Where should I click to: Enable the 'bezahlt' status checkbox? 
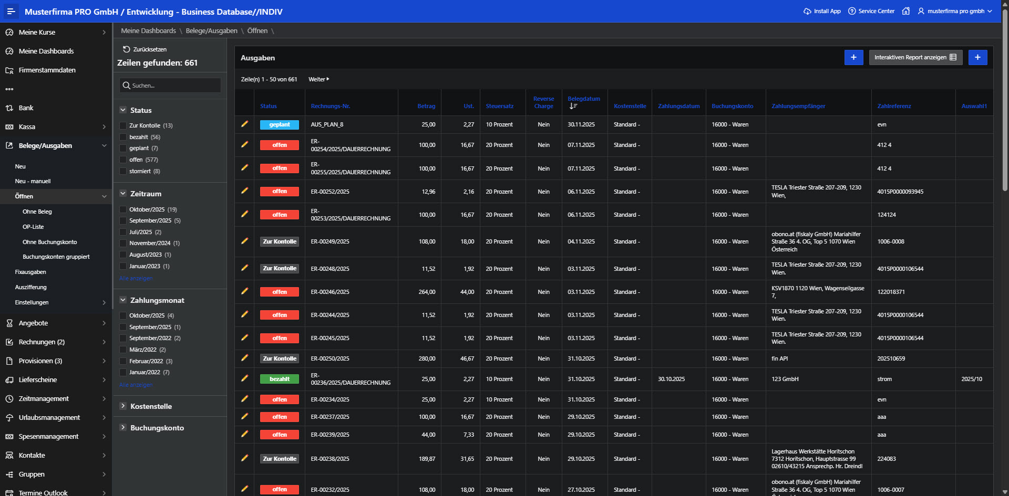[x=123, y=138]
